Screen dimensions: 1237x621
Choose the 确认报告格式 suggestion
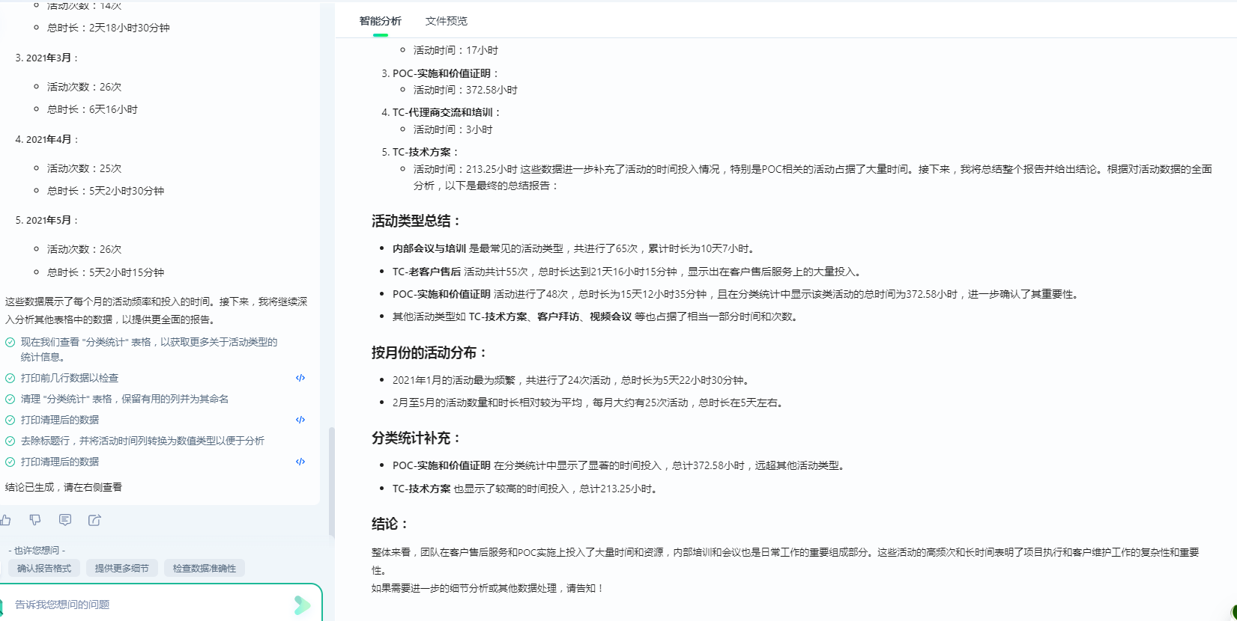point(44,569)
